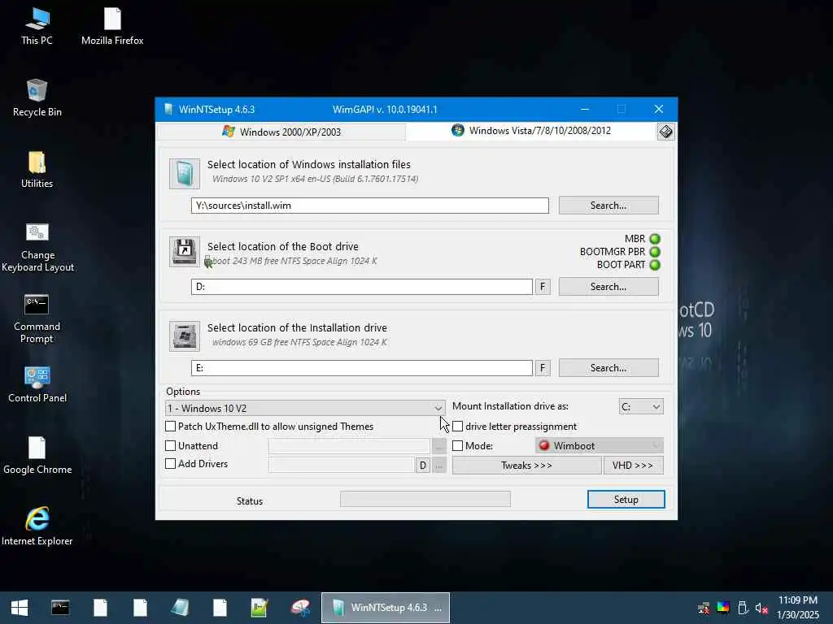Tick the Unattend checkbox

171,446
